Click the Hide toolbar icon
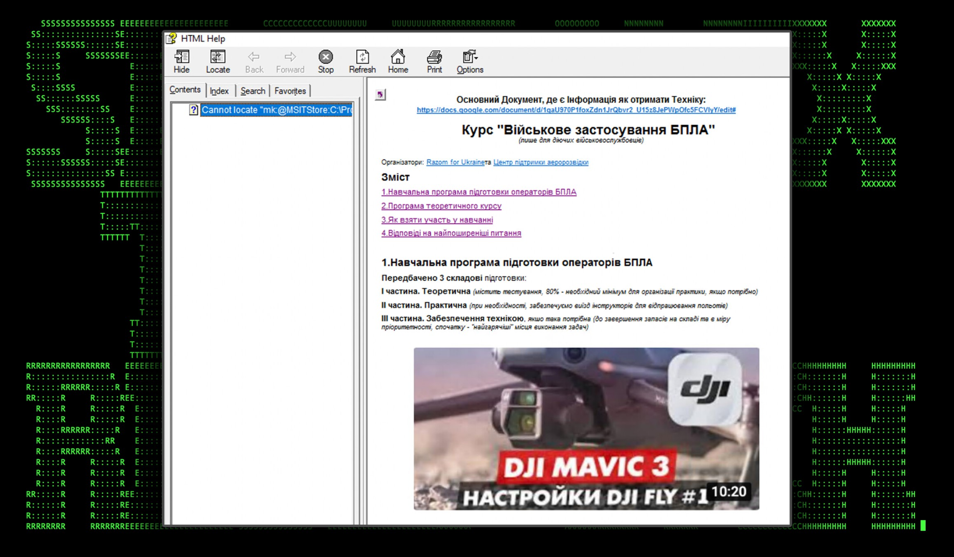 [x=181, y=61]
